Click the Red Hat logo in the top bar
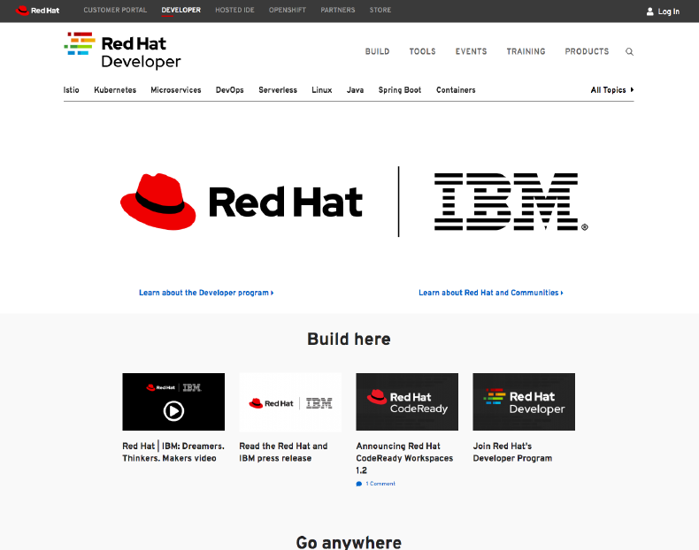 37,11
